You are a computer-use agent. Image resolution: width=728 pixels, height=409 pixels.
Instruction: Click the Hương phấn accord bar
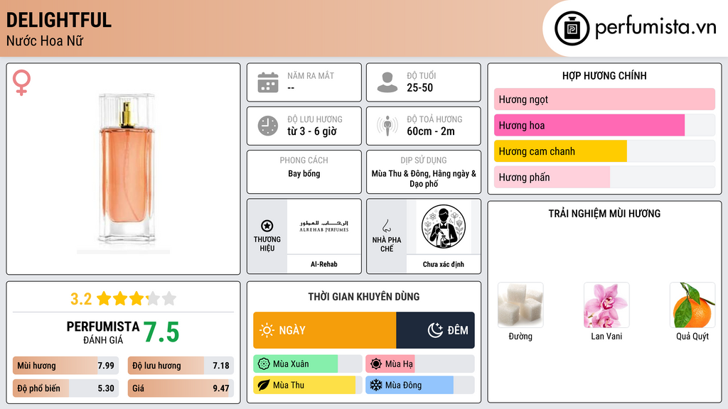[604, 177]
